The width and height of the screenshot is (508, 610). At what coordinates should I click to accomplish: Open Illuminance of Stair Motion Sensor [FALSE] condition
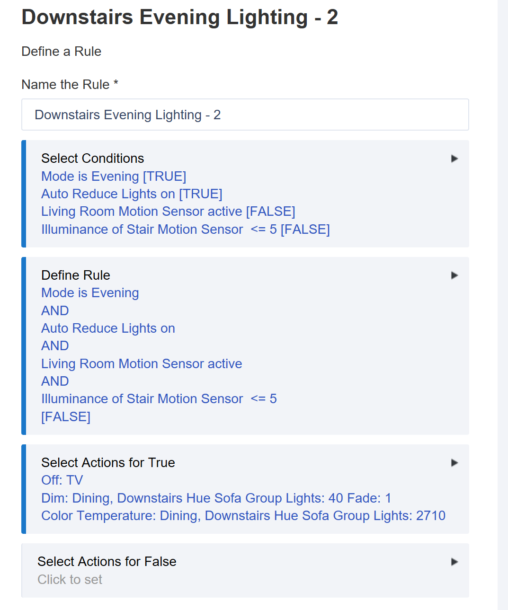[186, 230]
